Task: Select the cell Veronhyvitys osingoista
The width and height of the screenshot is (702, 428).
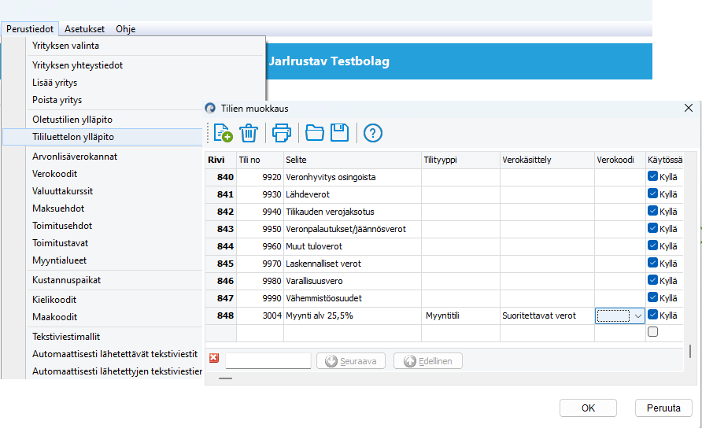Action: [x=353, y=177]
